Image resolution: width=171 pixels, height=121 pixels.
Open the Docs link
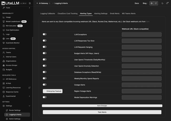tap(137, 3)
